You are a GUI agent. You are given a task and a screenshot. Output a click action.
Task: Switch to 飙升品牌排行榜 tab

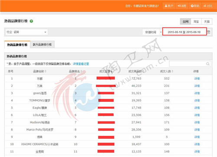click(42, 45)
